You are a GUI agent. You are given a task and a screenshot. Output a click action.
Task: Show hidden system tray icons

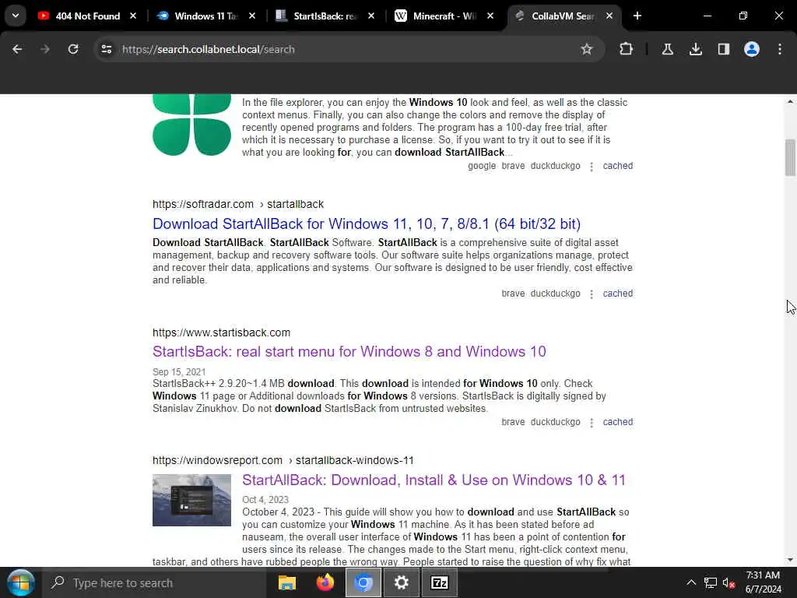pos(691,582)
